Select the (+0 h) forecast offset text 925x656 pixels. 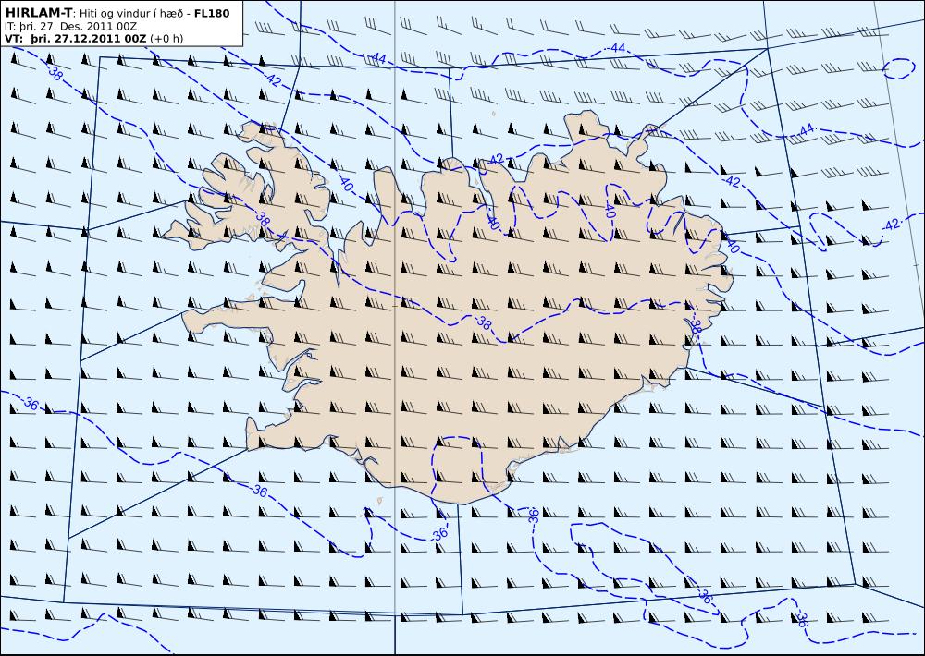166,39
